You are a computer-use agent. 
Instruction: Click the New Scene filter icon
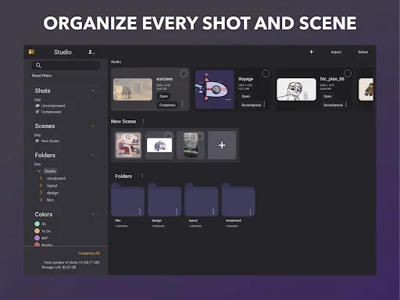(x=37, y=141)
